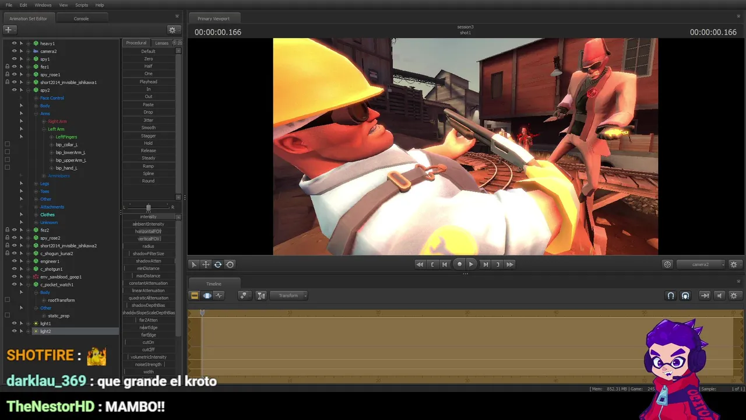Viewport: 746px width, 420px height.
Task: Jump to first frame with rewind button
Action: [x=420, y=264]
